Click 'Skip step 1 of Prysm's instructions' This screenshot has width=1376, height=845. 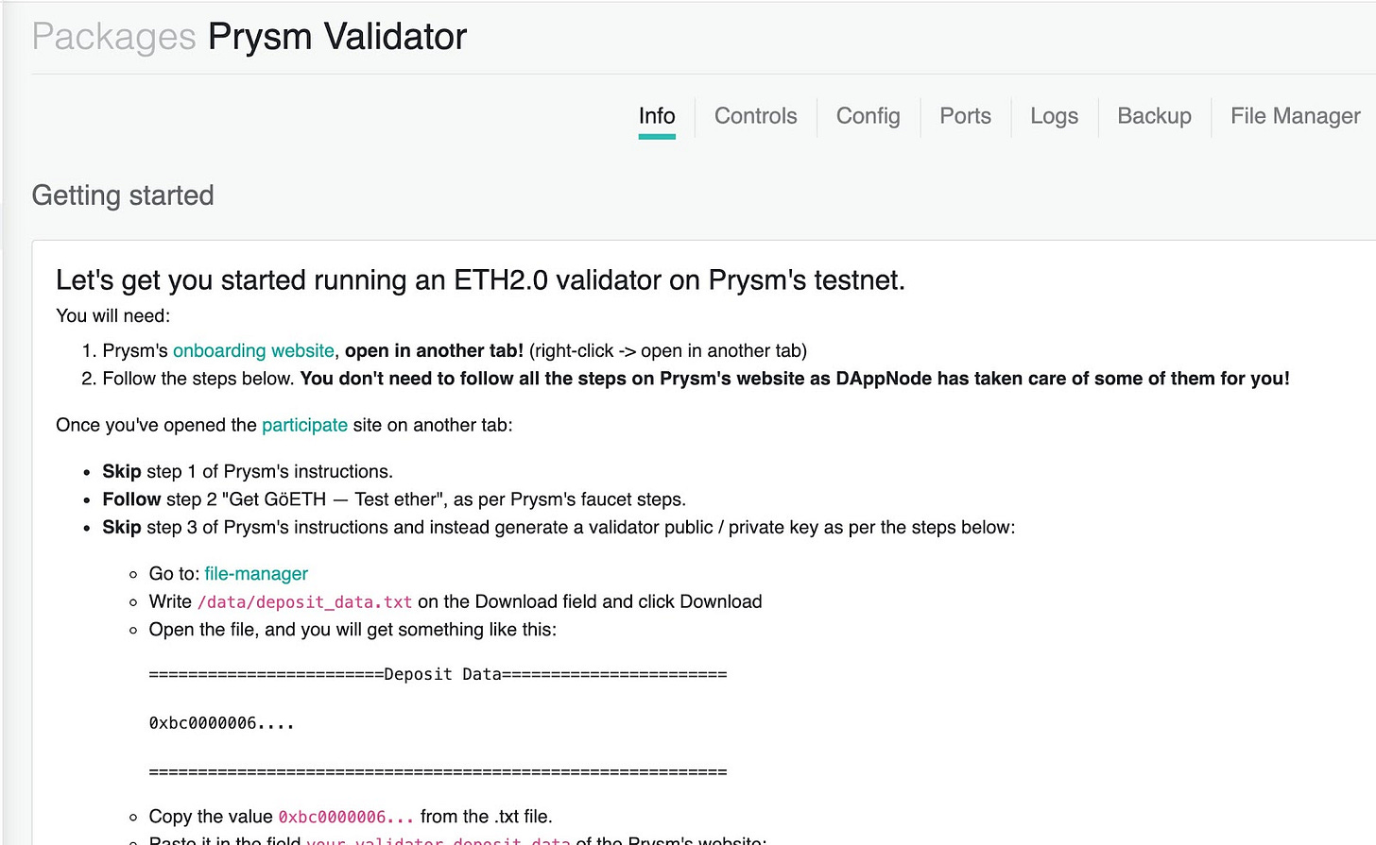(x=248, y=471)
